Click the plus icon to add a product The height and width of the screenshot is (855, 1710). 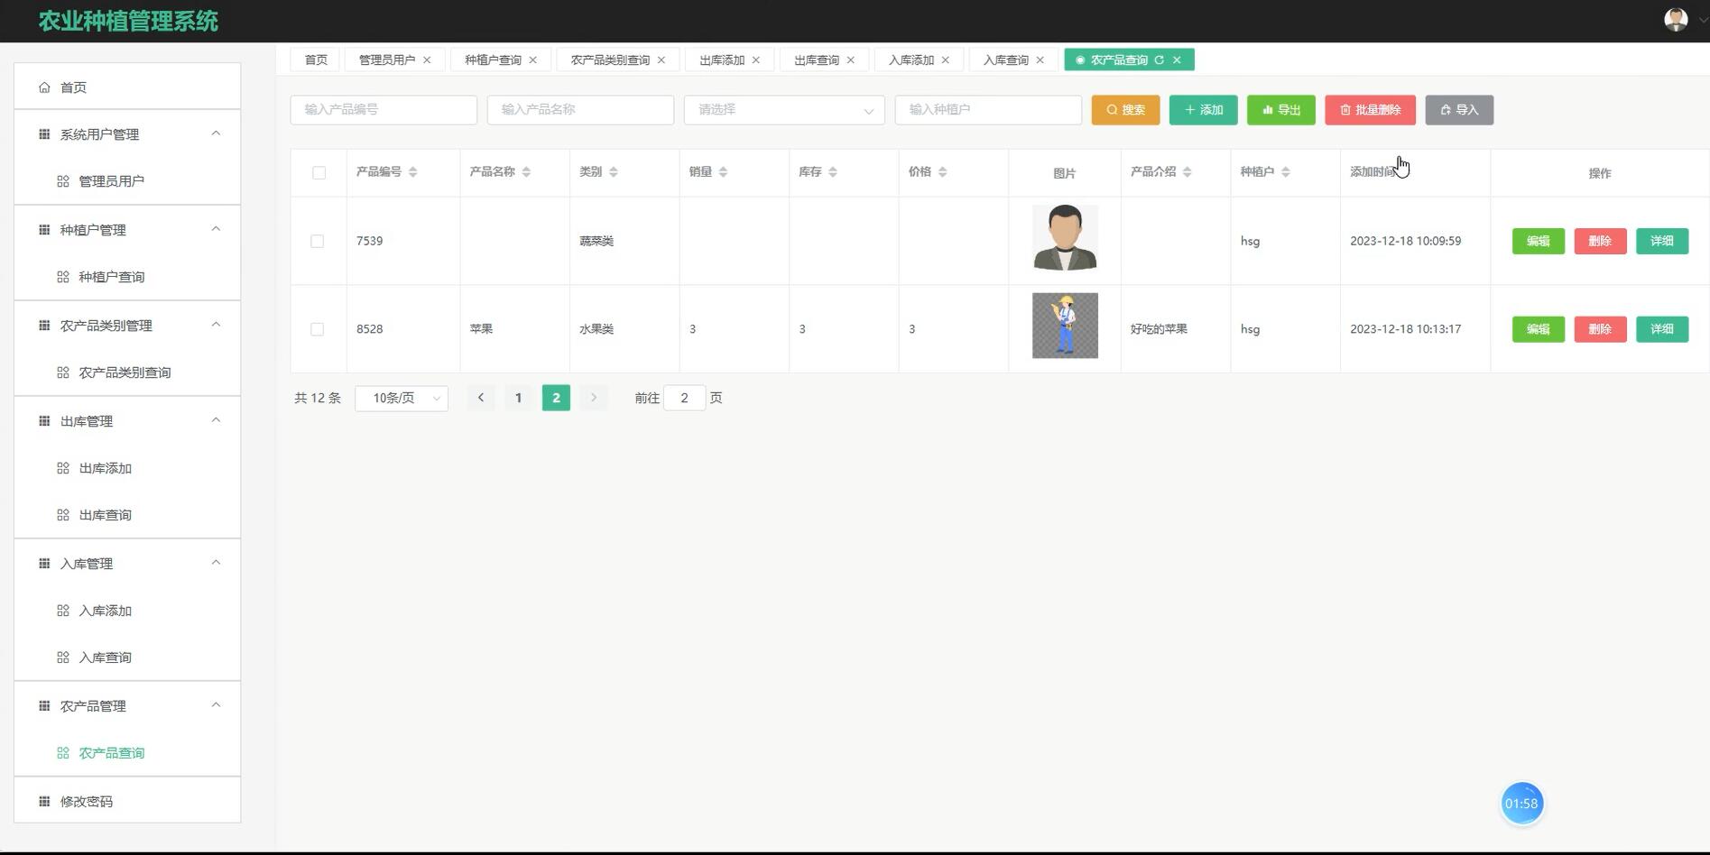pos(1188,110)
